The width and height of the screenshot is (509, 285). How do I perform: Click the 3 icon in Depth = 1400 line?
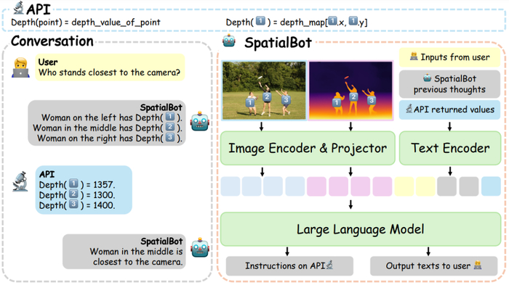[73, 205]
